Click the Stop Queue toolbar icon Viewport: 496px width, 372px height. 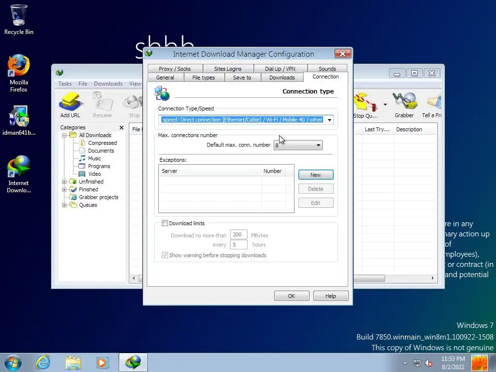coord(366,105)
